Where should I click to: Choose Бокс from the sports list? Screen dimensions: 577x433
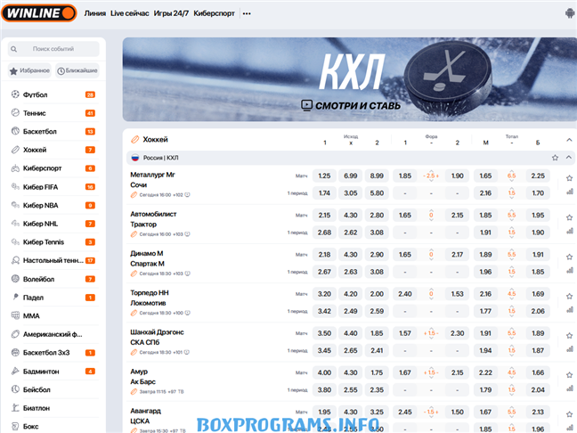33,426
